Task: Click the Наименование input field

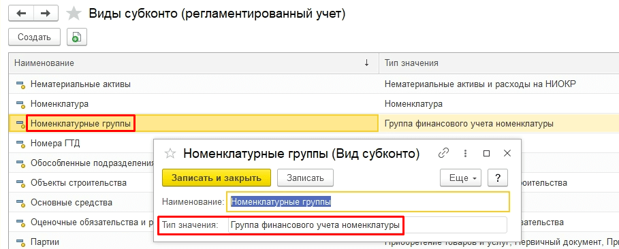Action: pyautogui.click(x=368, y=202)
